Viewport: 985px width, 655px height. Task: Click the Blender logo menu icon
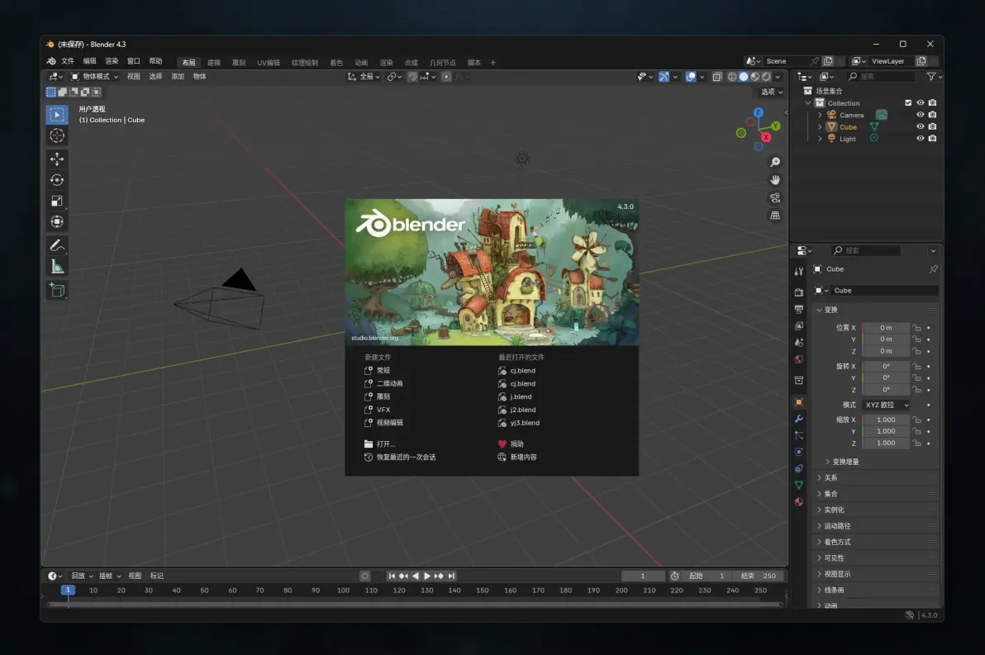coord(51,61)
